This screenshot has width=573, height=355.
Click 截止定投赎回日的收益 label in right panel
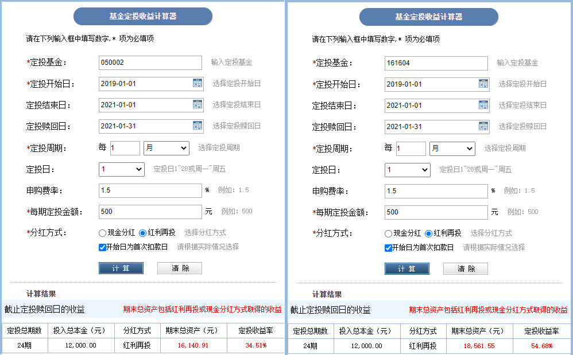[330, 310]
